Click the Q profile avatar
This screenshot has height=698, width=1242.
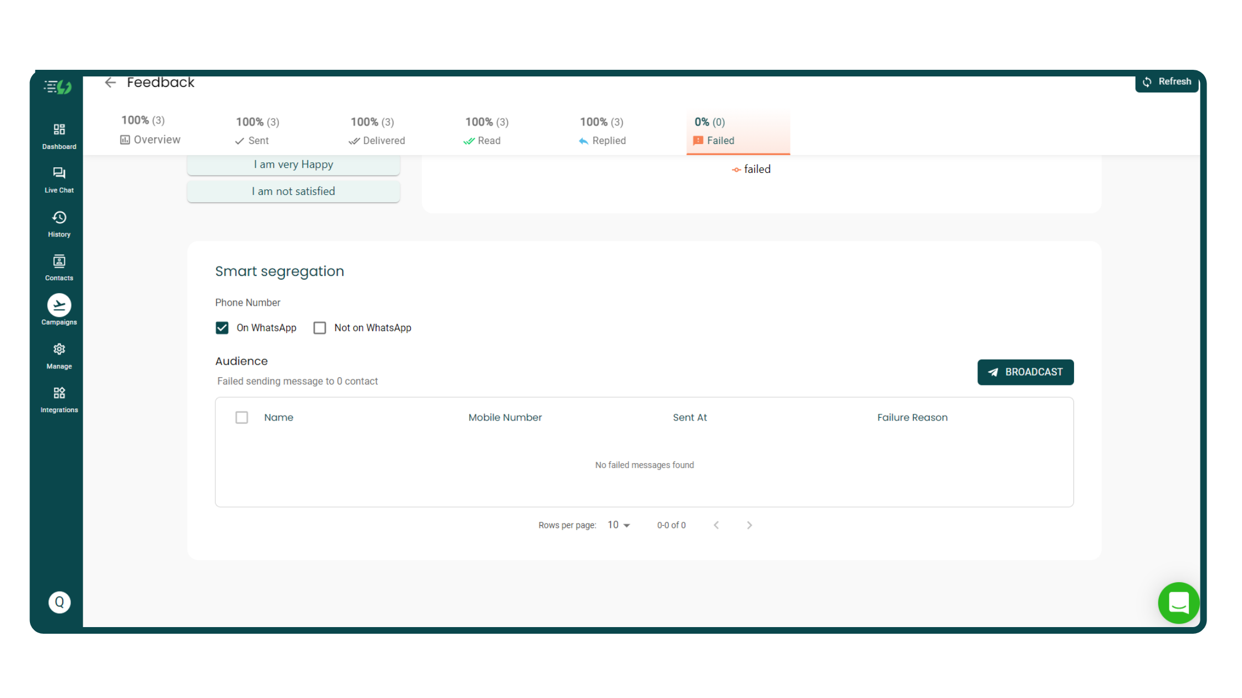[59, 602]
